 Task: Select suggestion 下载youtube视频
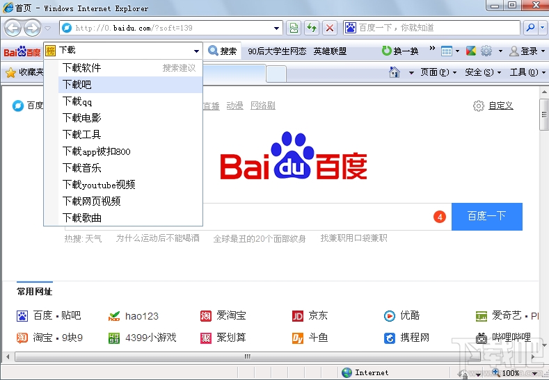pyautogui.click(x=130, y=185)
